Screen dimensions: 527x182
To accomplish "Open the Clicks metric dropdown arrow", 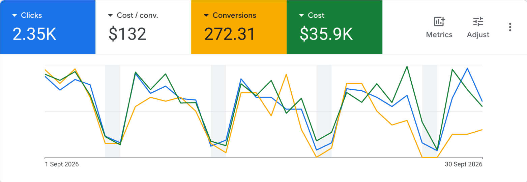I will coord(14,15).
